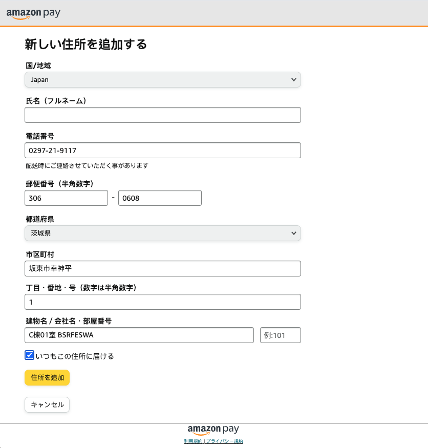Click the Amazon Pay logo in footer
Image resolution: width=428 pixels, height=448 pixels.
[x=213, y=430]
